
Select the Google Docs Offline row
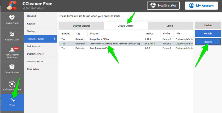click(x=126, y=39)
